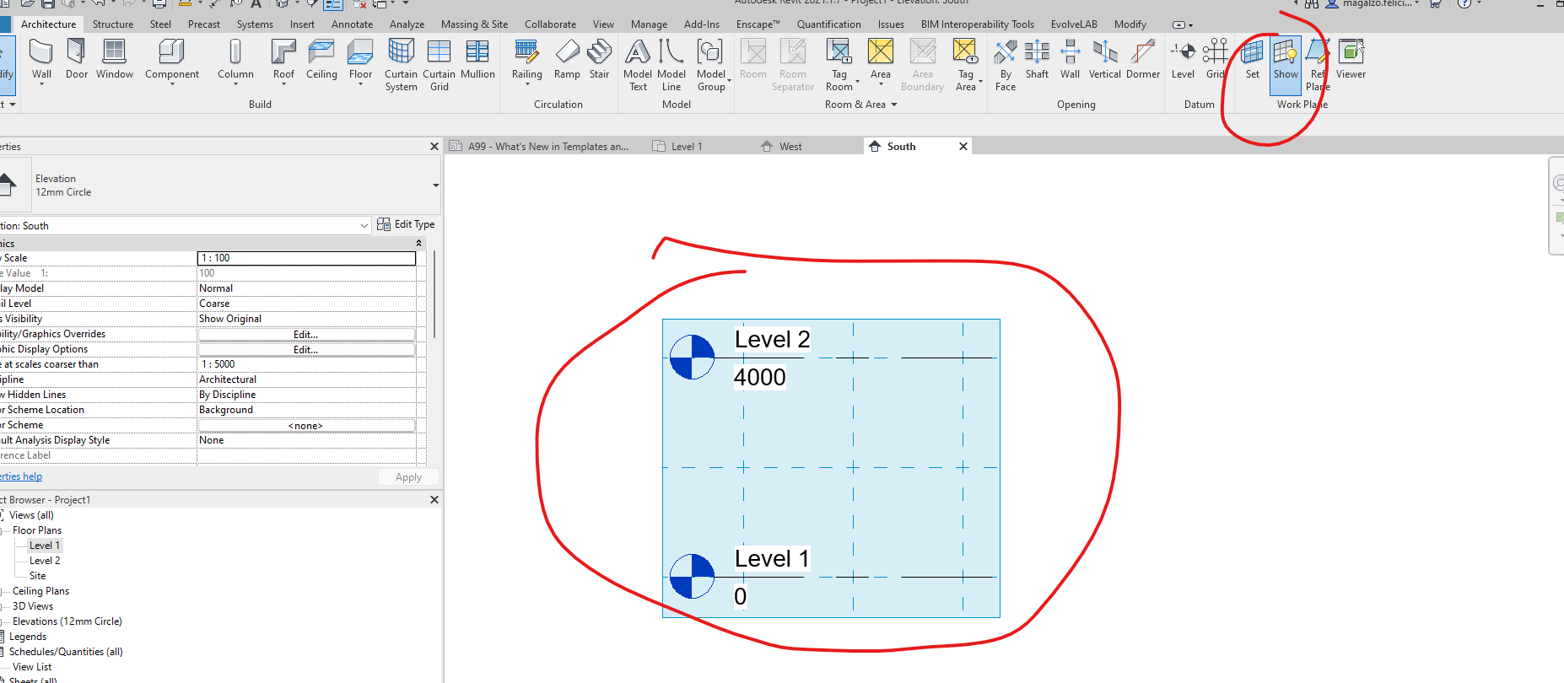Close the South view tab
Viewport: 1564px width, 683px height.
(x=963, y=146)
